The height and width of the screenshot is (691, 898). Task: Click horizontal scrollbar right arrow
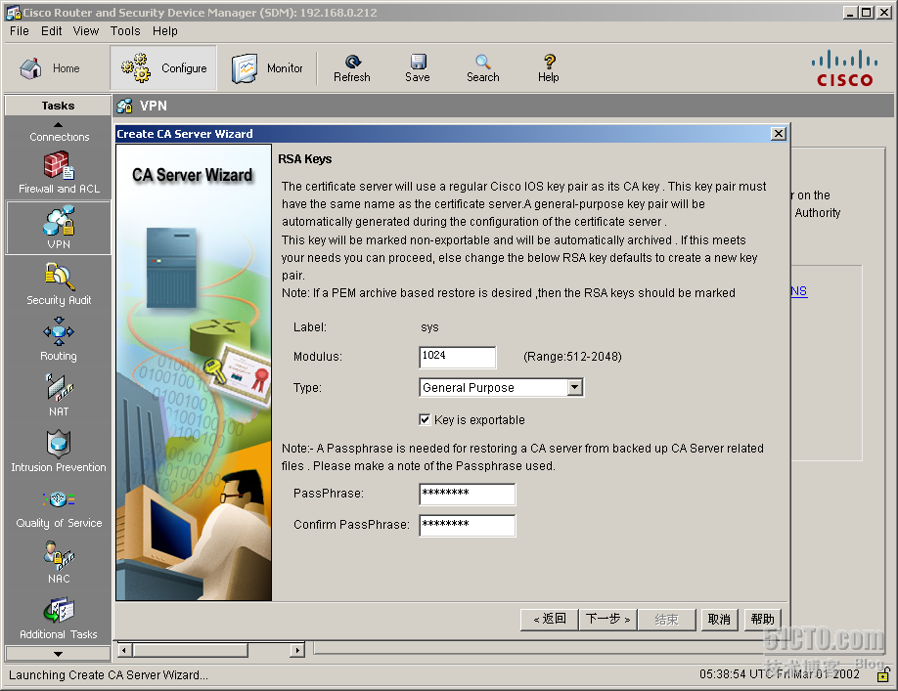tap(296, 650)
